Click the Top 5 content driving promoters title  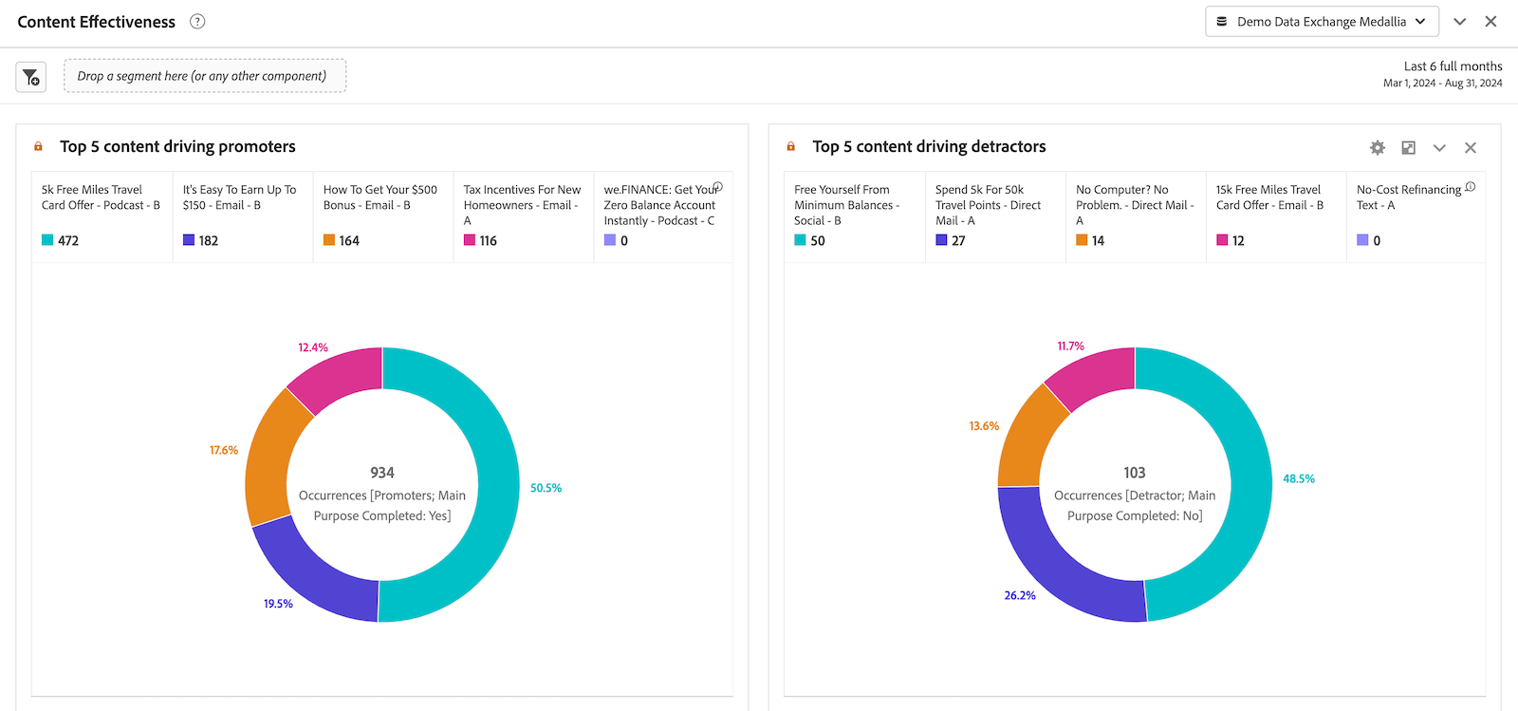177,146
